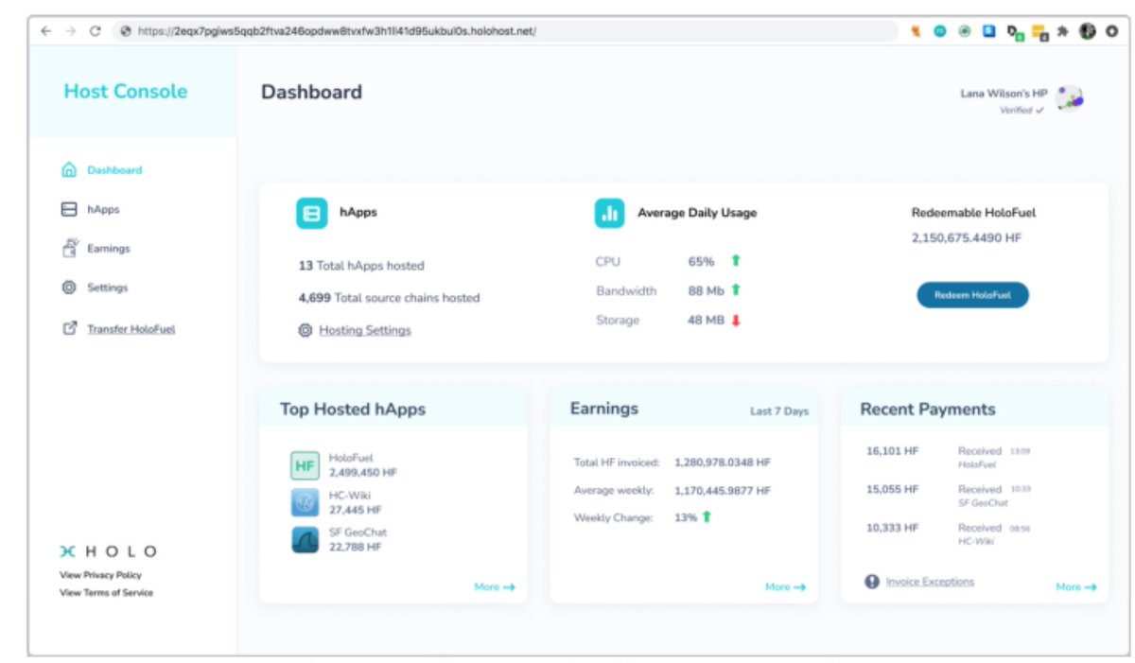The width and height of the screenshot is (1135, 663).
Task: Click the Host Console title
Action: pyautogui.click(x=126, y=92)
